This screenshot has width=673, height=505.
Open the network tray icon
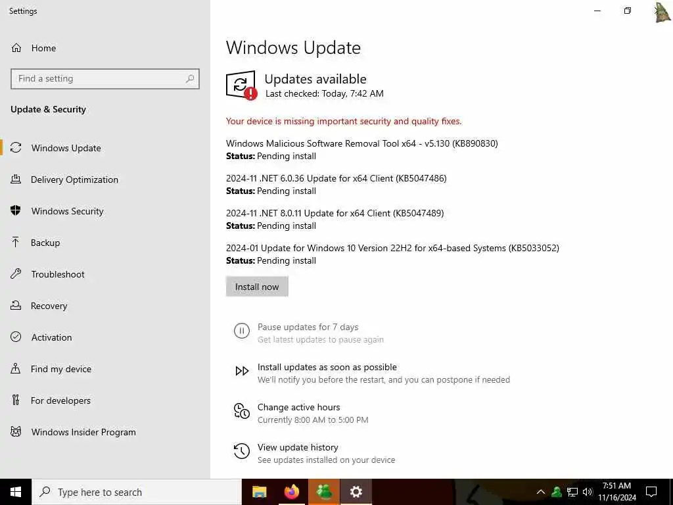tap(572, 492)
